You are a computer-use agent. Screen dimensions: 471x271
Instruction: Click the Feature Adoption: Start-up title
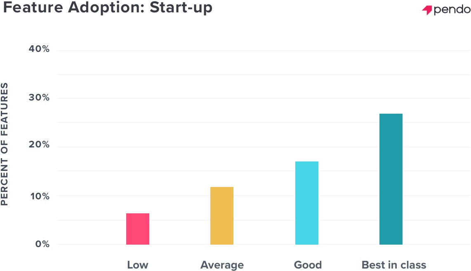click(108, 7)
